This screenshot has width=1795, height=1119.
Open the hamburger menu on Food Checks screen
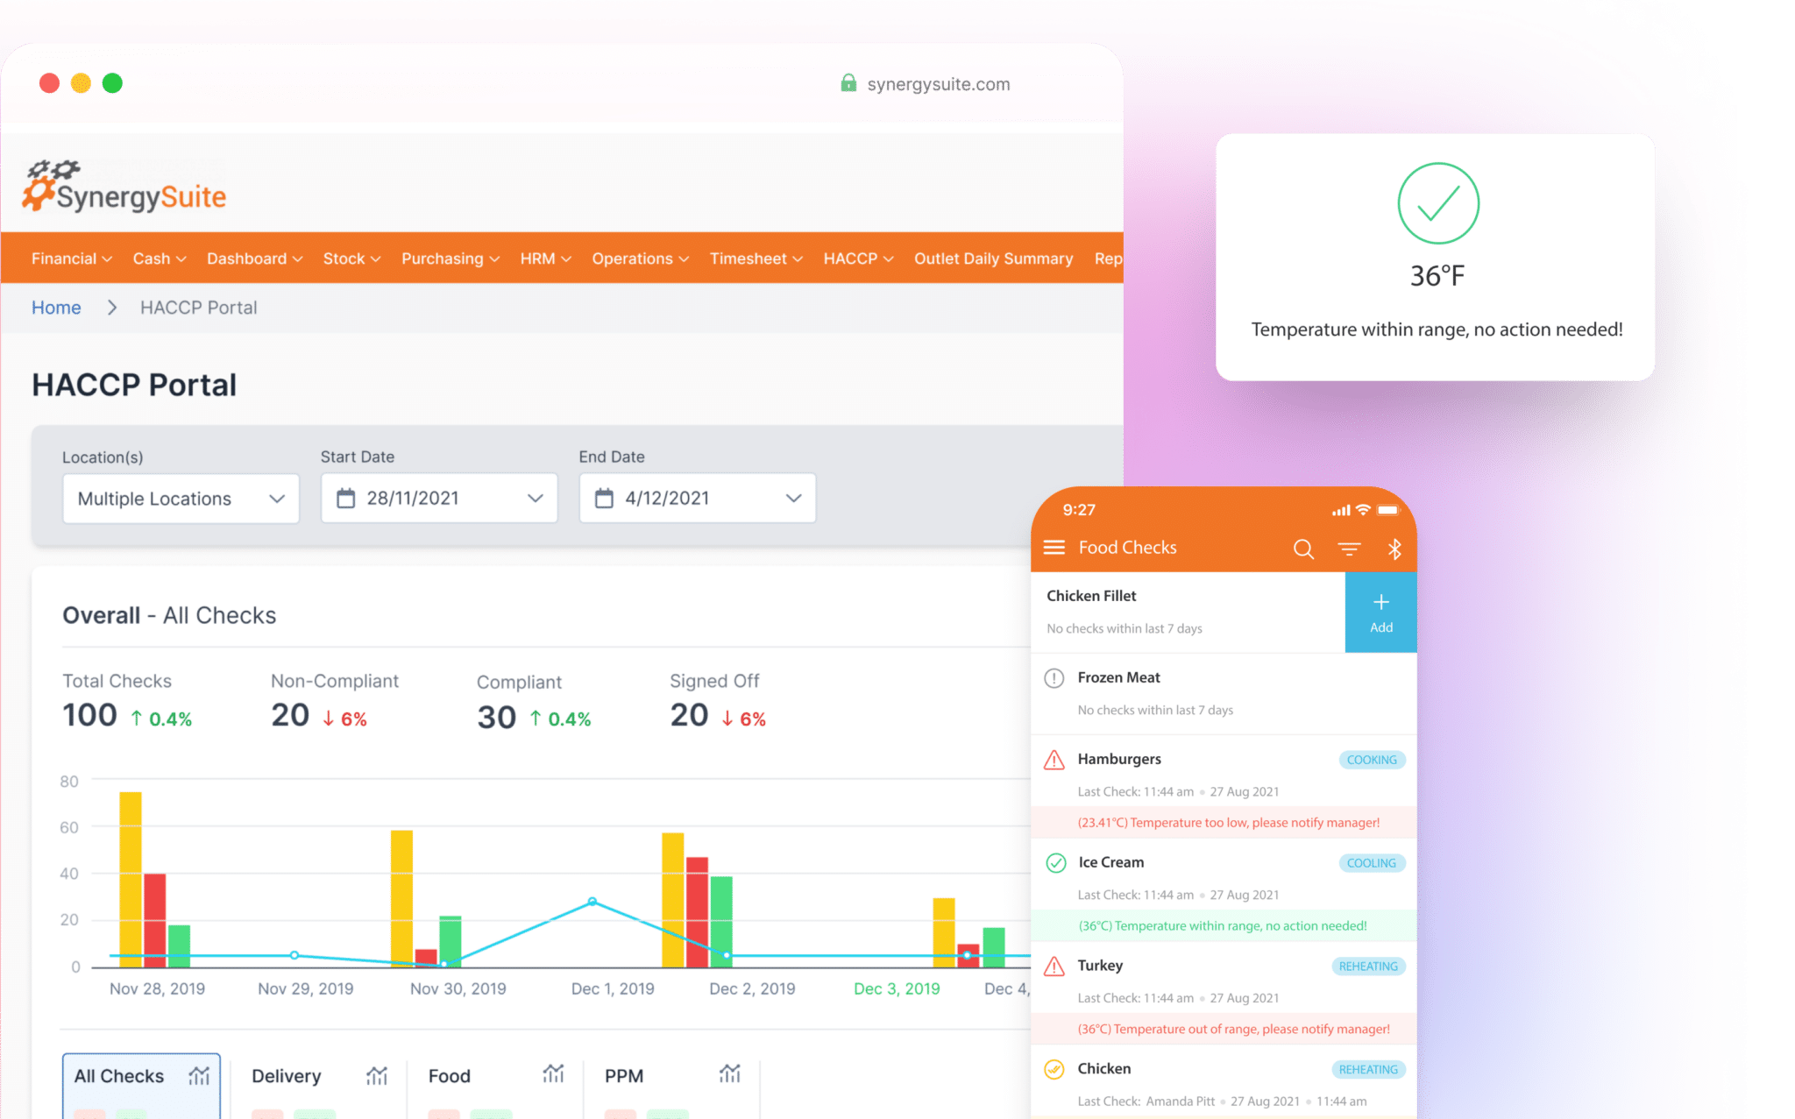click(x=1054, y=546)
